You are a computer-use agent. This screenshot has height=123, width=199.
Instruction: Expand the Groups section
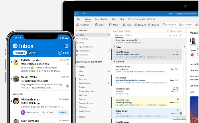77,117
